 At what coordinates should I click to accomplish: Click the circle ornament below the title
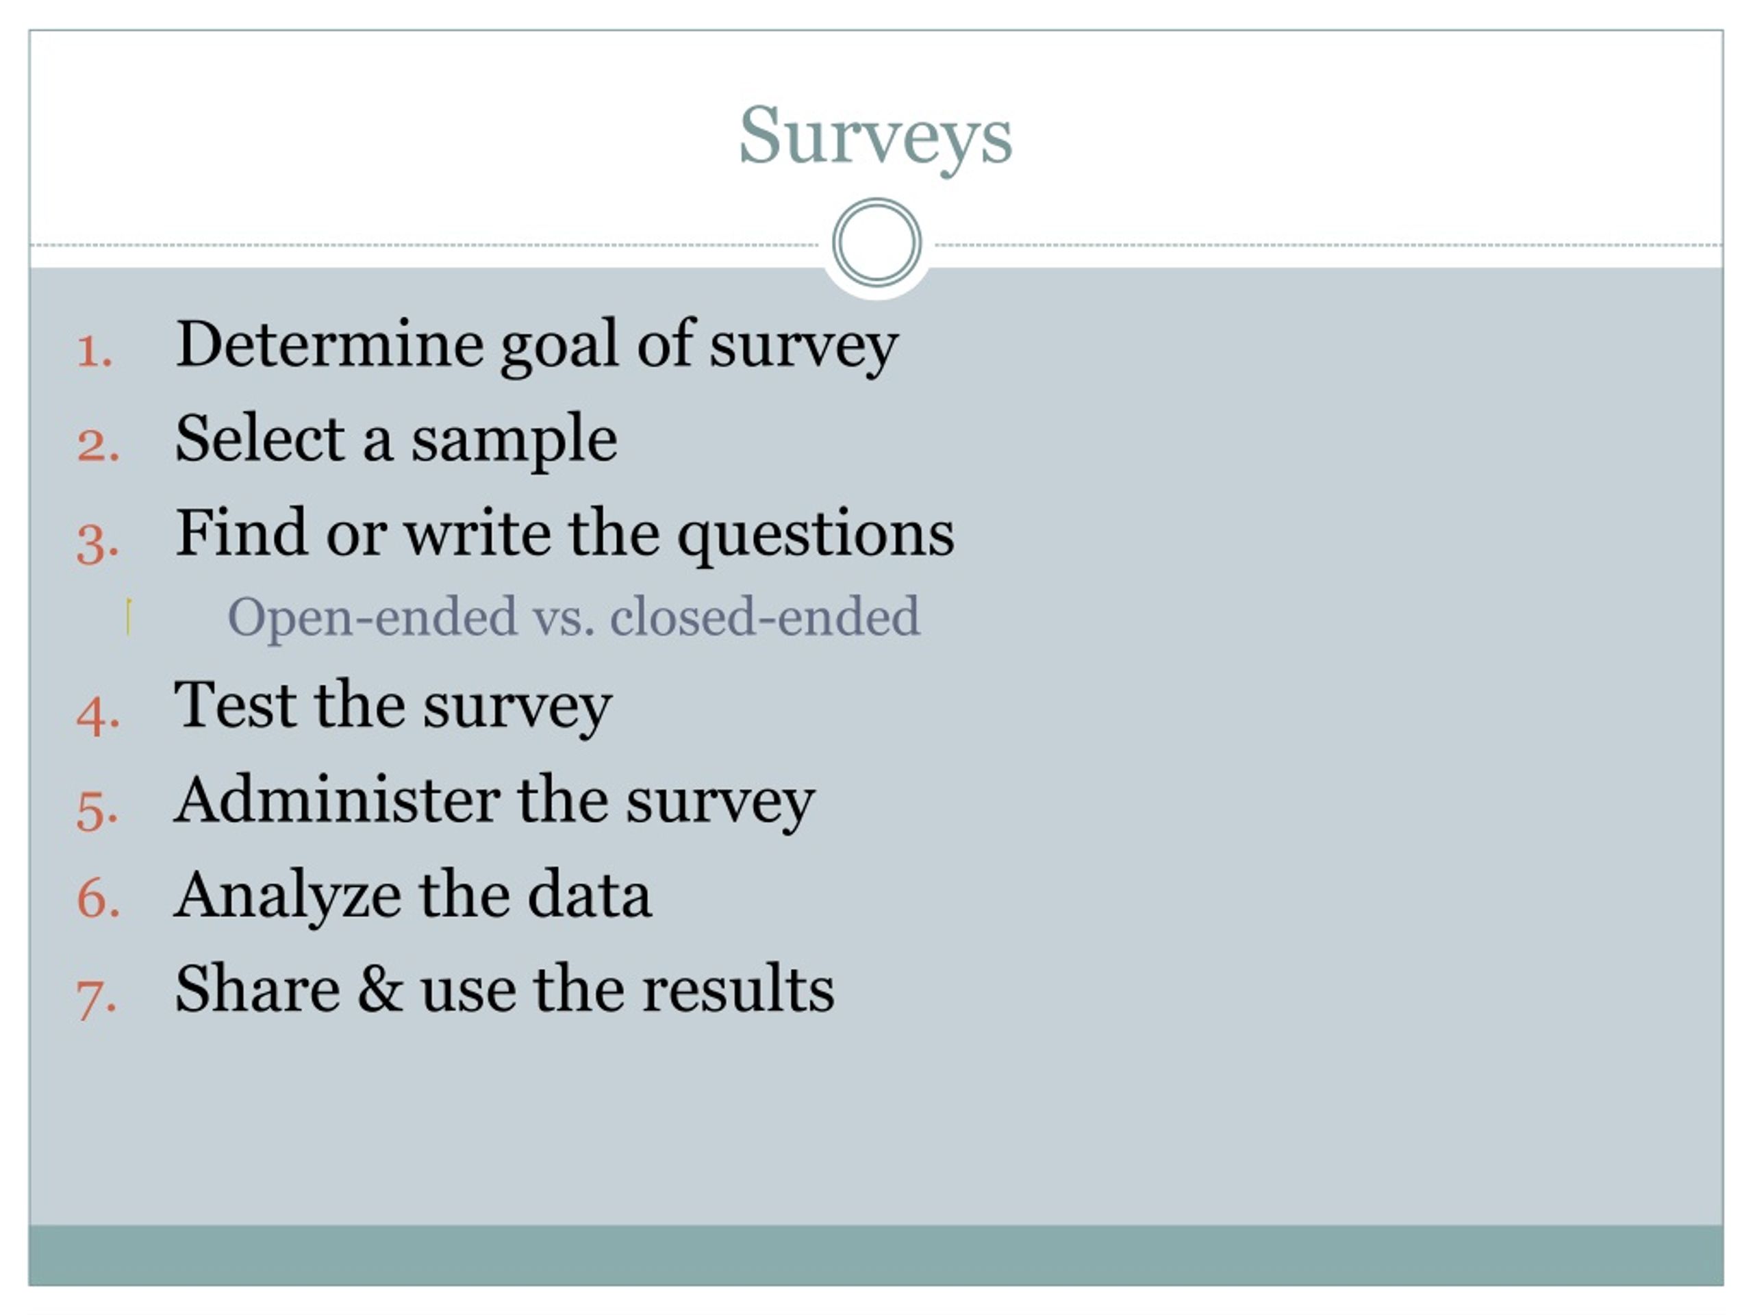pyautogui.click(x=876, y=242)
